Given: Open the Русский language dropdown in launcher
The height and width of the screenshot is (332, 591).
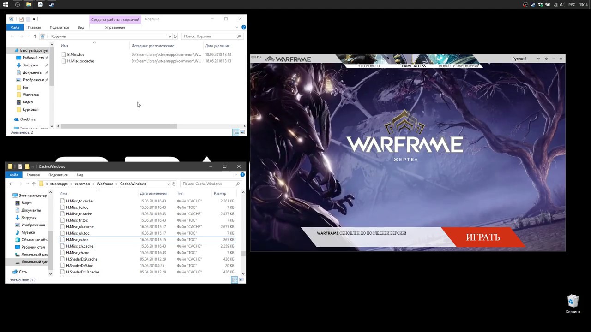Looking at the screenshot, I should pos(526,59).
